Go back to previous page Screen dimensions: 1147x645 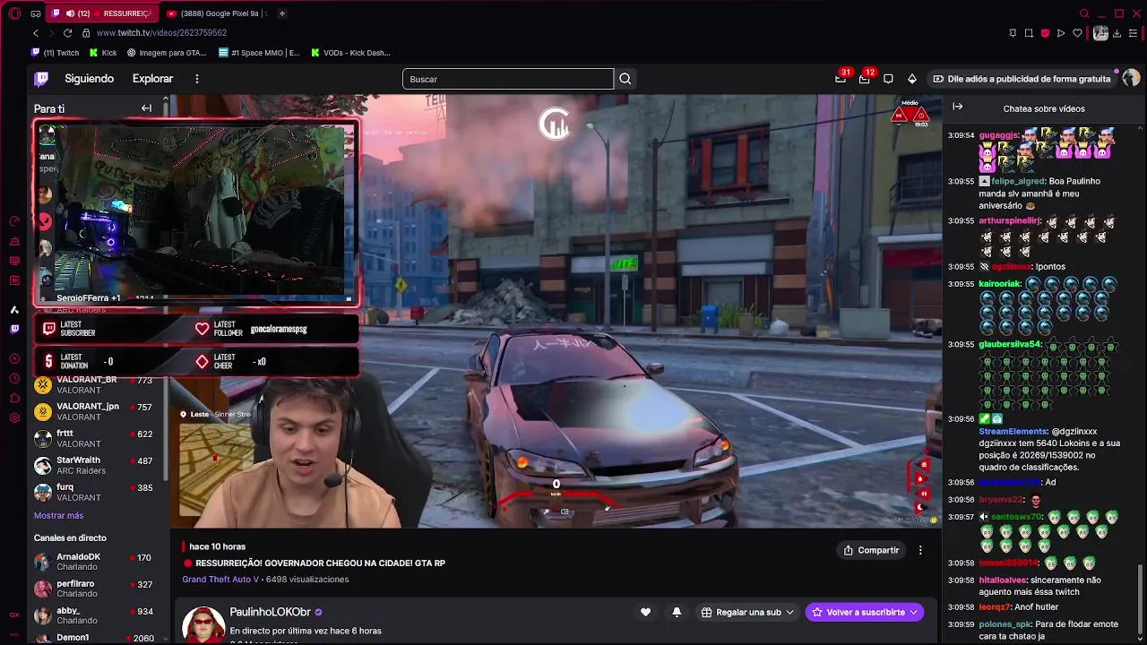[x=36, y=33]
